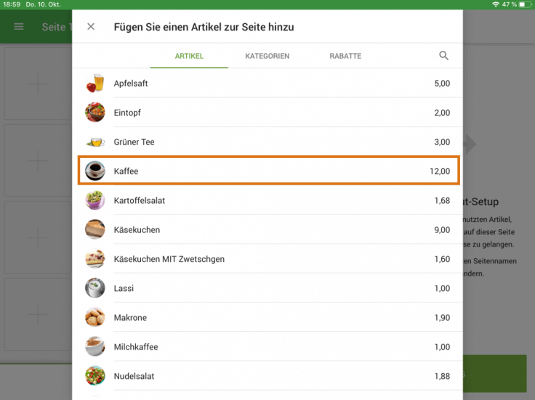
Task: Click the Kaffee price 12,00
Action: coord(440,171)
